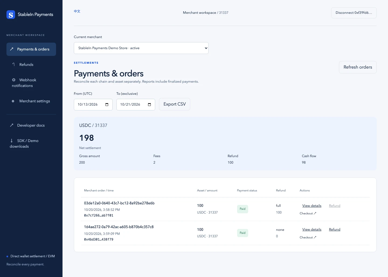Open Merchant settings page
Viewport: 388px width, 277px height.
tap(31, 101)
